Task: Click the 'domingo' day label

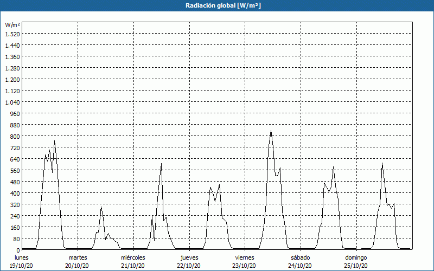Action: pyautogui.click(x=356, y=257)
